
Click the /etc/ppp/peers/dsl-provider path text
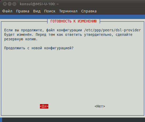coord(112,30)
